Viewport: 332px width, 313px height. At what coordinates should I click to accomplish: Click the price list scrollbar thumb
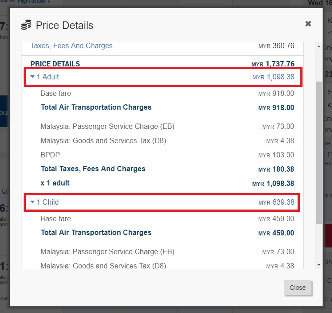point(319,152)
